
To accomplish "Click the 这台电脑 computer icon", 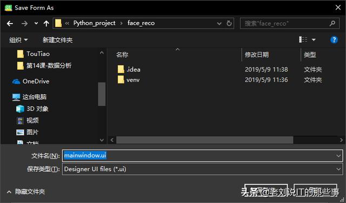I will [x=16, y=97].
